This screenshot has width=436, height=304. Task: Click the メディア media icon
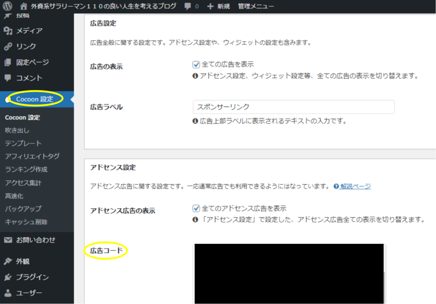click(x=8, y=31)
